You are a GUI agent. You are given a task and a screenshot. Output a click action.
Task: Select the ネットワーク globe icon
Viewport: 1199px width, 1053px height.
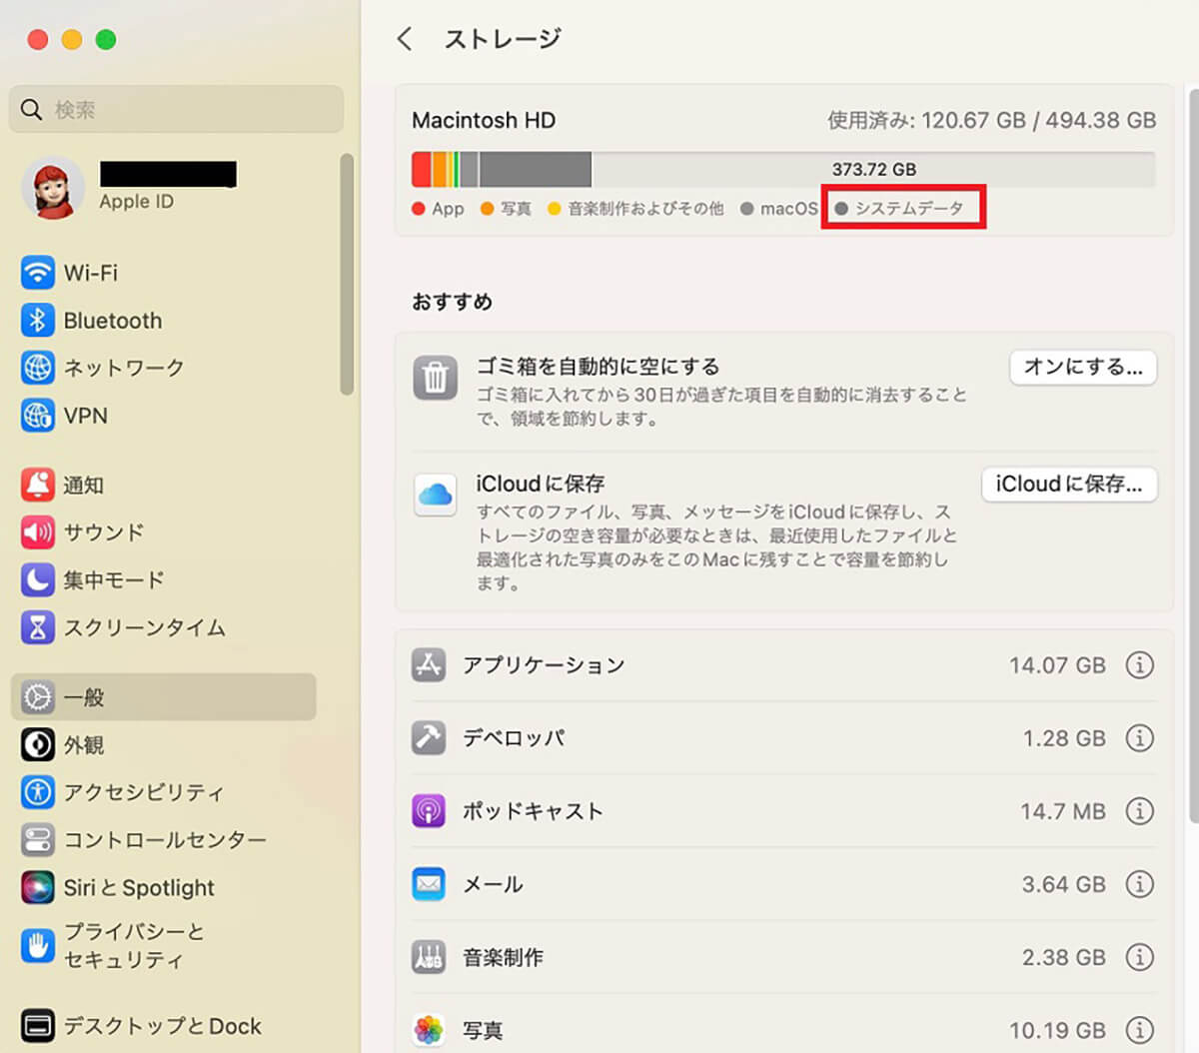point(38,367)
